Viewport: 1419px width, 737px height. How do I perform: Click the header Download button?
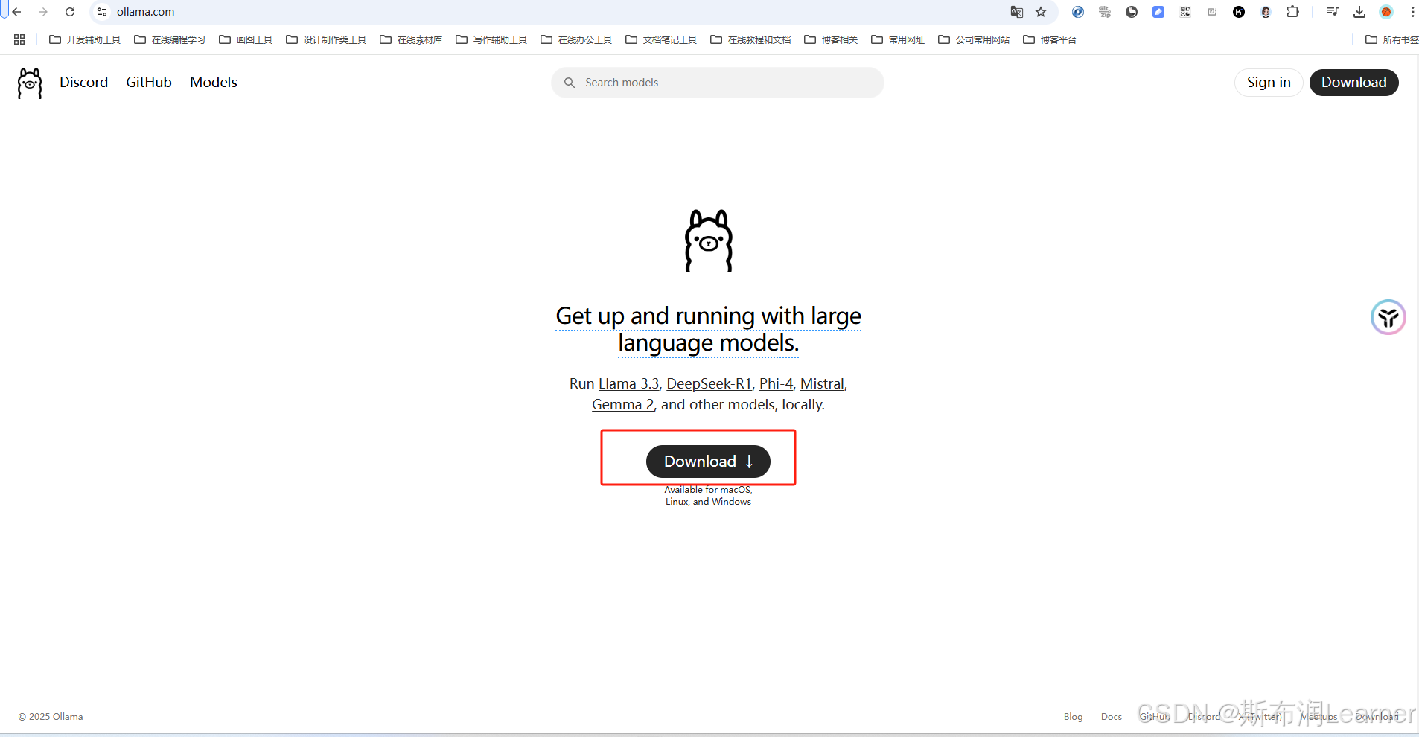1353,83
